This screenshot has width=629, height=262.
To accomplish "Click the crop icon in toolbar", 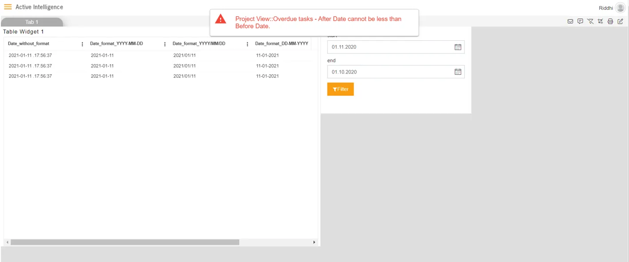I will 600,21.
